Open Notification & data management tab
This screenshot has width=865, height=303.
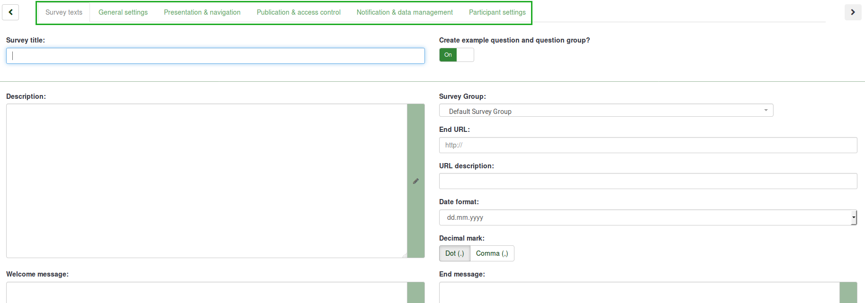coord(405,12)
